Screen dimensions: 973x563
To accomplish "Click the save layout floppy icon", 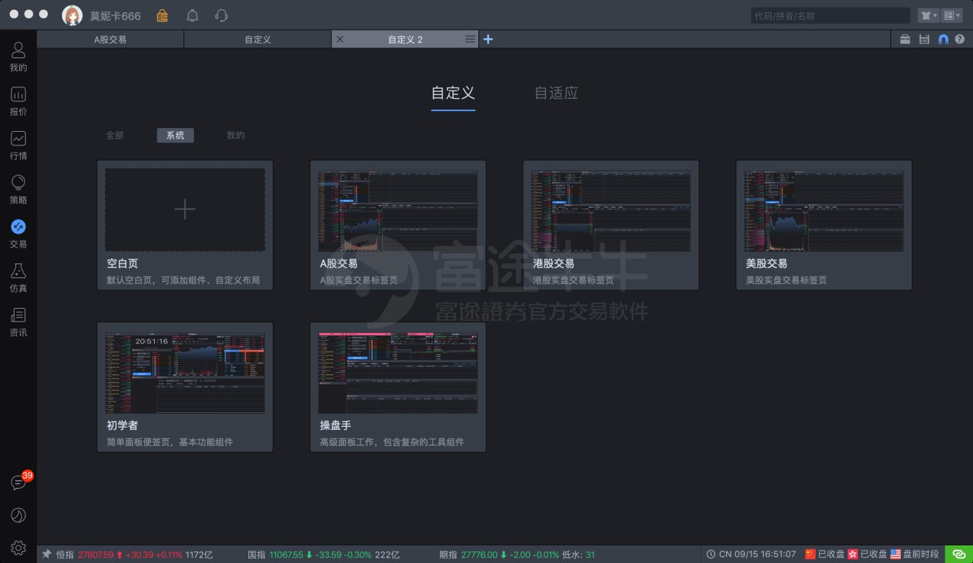I will (x=924, y=39).
